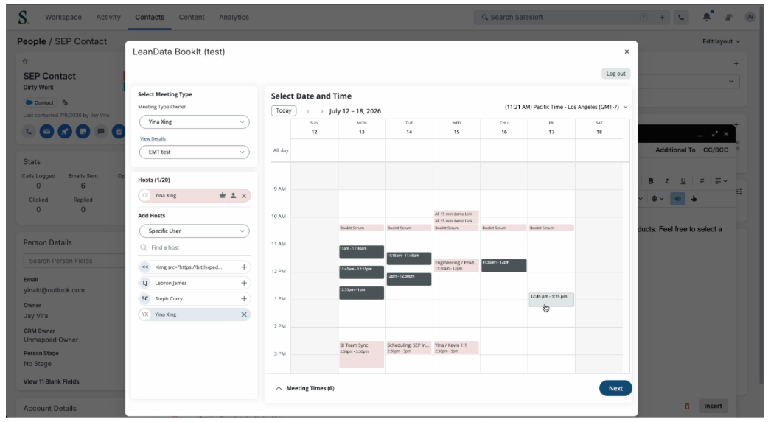Click the email icon under SEP Contact

[x=46, y=131]
